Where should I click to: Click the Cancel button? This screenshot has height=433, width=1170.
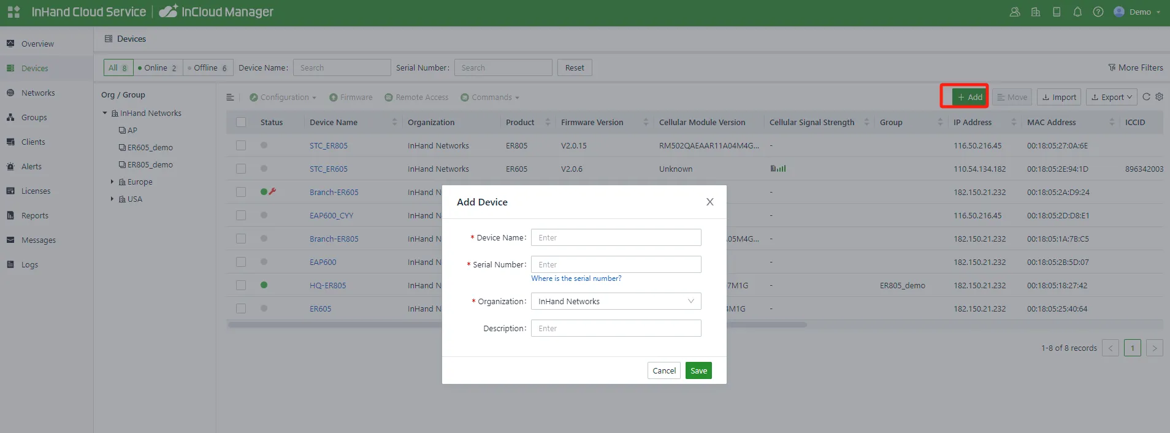664,370
